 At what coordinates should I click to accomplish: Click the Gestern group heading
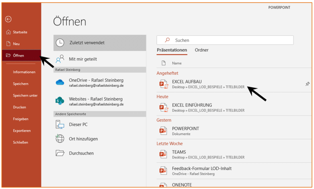coord(164,120)
